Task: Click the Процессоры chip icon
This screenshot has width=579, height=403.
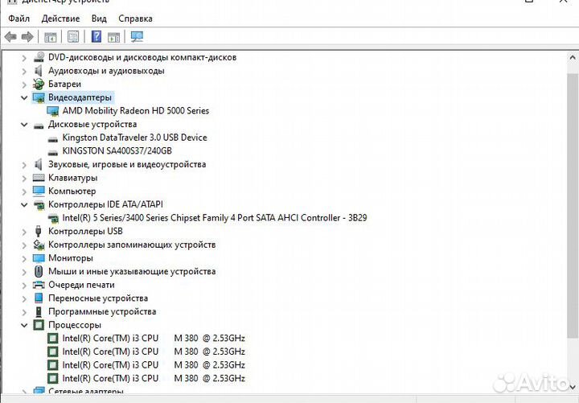Action: click(x=39, y=325)
